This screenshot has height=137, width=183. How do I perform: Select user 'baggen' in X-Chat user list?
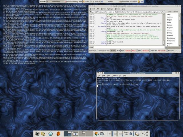[x=170, y=20]
